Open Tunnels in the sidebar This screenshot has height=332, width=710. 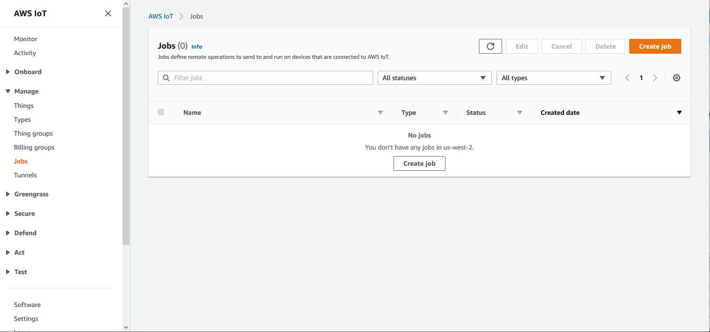(x=26, y=175)
